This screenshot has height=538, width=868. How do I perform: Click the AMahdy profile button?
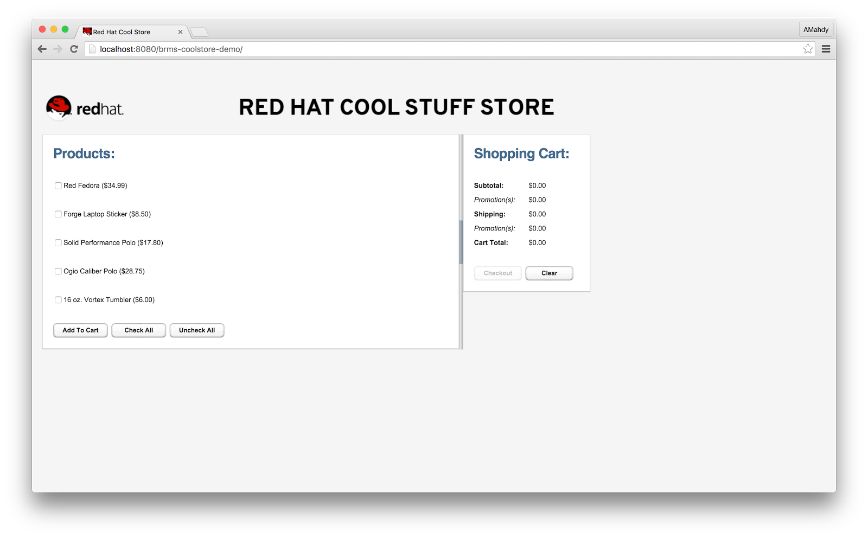[815, 30]
